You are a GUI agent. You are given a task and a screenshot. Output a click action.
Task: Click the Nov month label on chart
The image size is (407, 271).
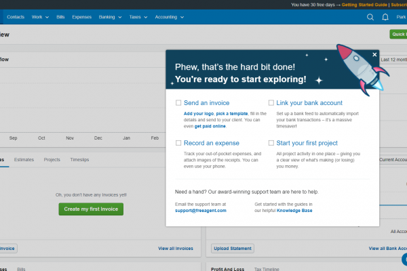(x=70, y=138)
